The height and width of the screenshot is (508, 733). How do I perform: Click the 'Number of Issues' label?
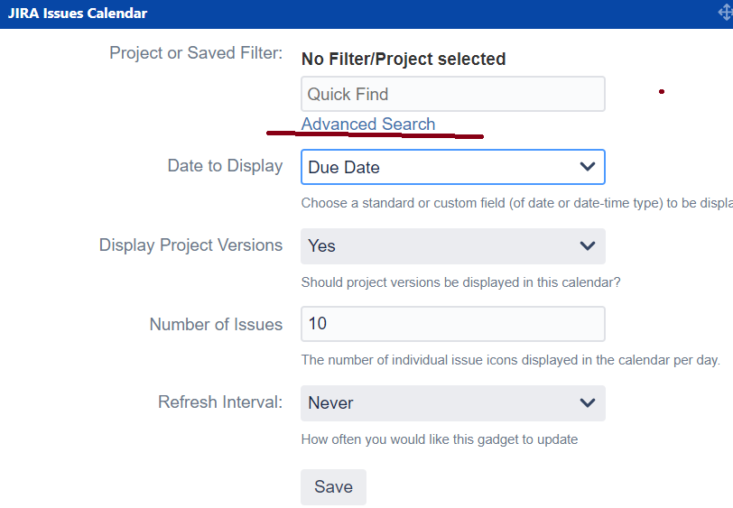pos(216,324)
